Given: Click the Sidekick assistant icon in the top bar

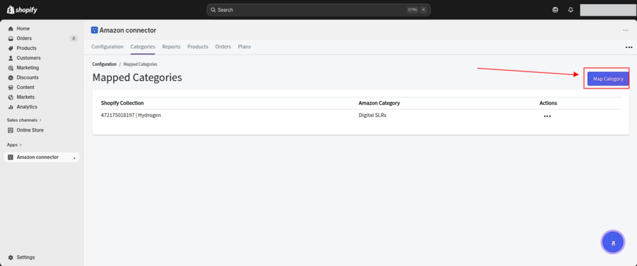Looking at the screenshot, I should [x=555, y=10].
